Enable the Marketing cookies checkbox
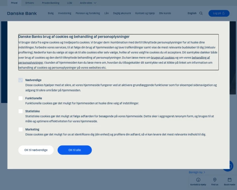The image size is (237, 190). click(21, 129)
